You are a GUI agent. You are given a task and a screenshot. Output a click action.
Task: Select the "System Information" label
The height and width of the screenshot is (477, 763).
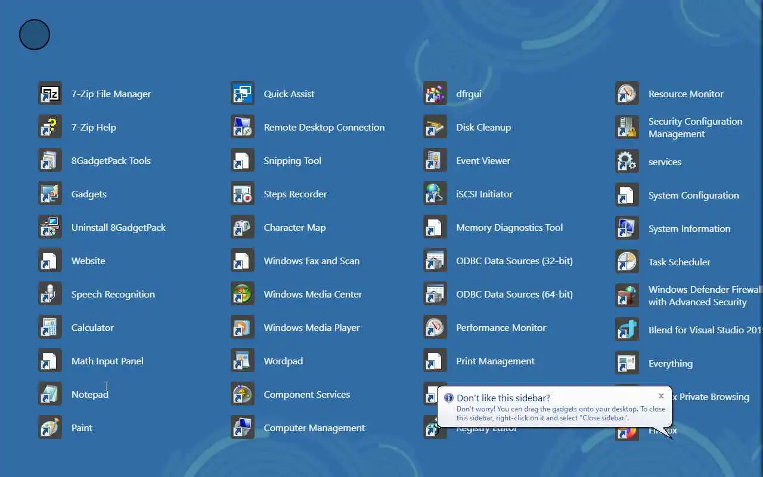tap(689, 228)
